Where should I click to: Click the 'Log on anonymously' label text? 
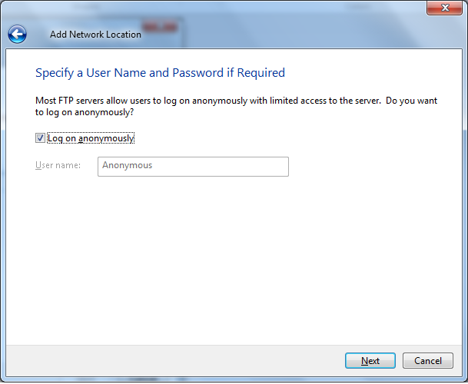pyautogui.click(x=91, y=138)
